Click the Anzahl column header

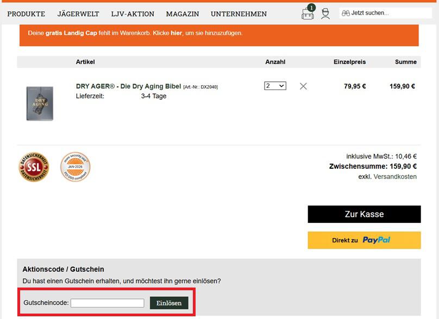275,62
